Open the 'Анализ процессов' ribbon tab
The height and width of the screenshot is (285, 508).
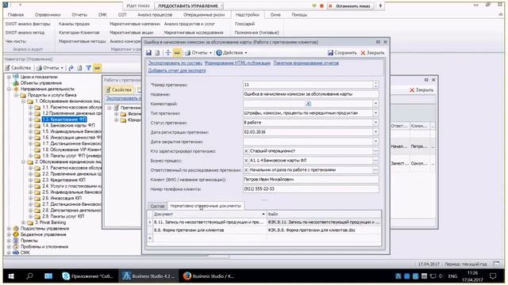pos(155,15)
